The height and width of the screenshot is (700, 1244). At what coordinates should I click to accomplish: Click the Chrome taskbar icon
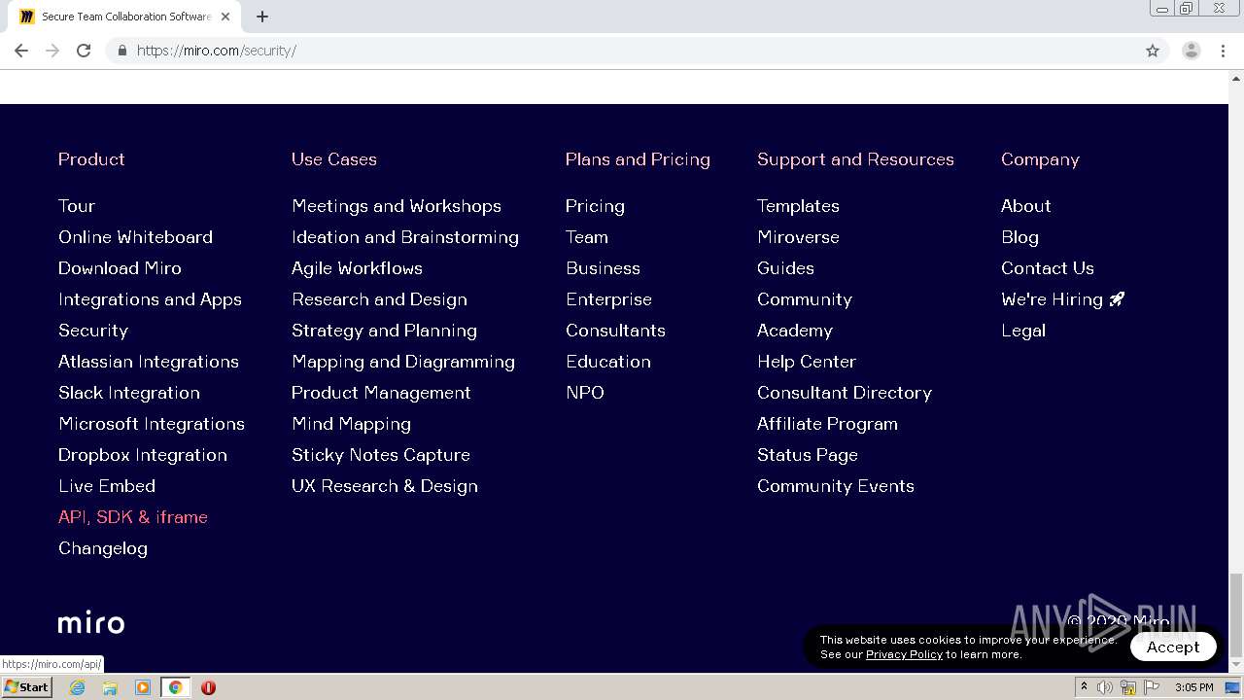pos(176,687)
